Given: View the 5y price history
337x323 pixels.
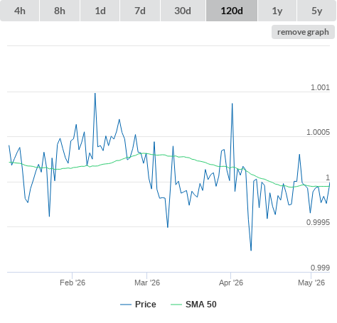Looking at the screenshot, I should click(x=316, y=11).
